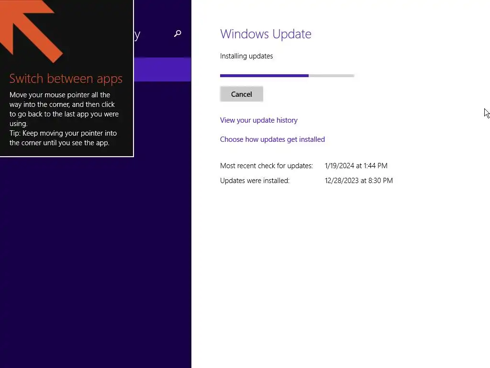Viewport: 490px width, 368px height.
Task: Click the Switch between apps tip title
Action: point(66,79)
